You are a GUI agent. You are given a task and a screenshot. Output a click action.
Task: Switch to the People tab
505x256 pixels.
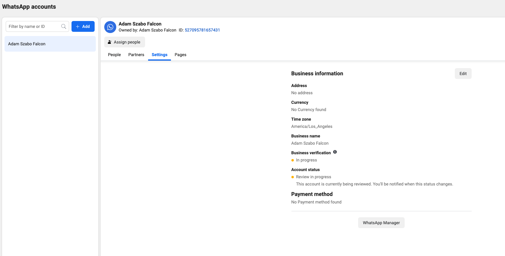[114, 55]
